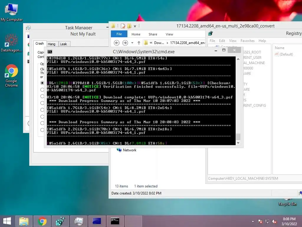The height and width of the screenshot is (227, 302).
Task: Open the cmd.exe window system menu icon
Action: [50, 52]
